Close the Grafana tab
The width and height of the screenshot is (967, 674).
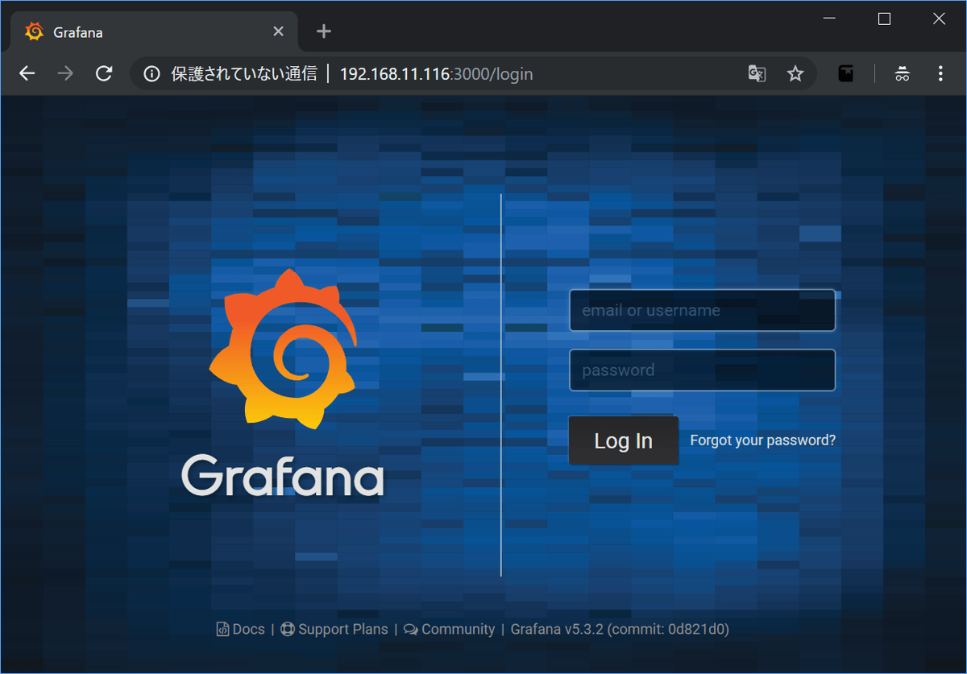click(278, 31)
